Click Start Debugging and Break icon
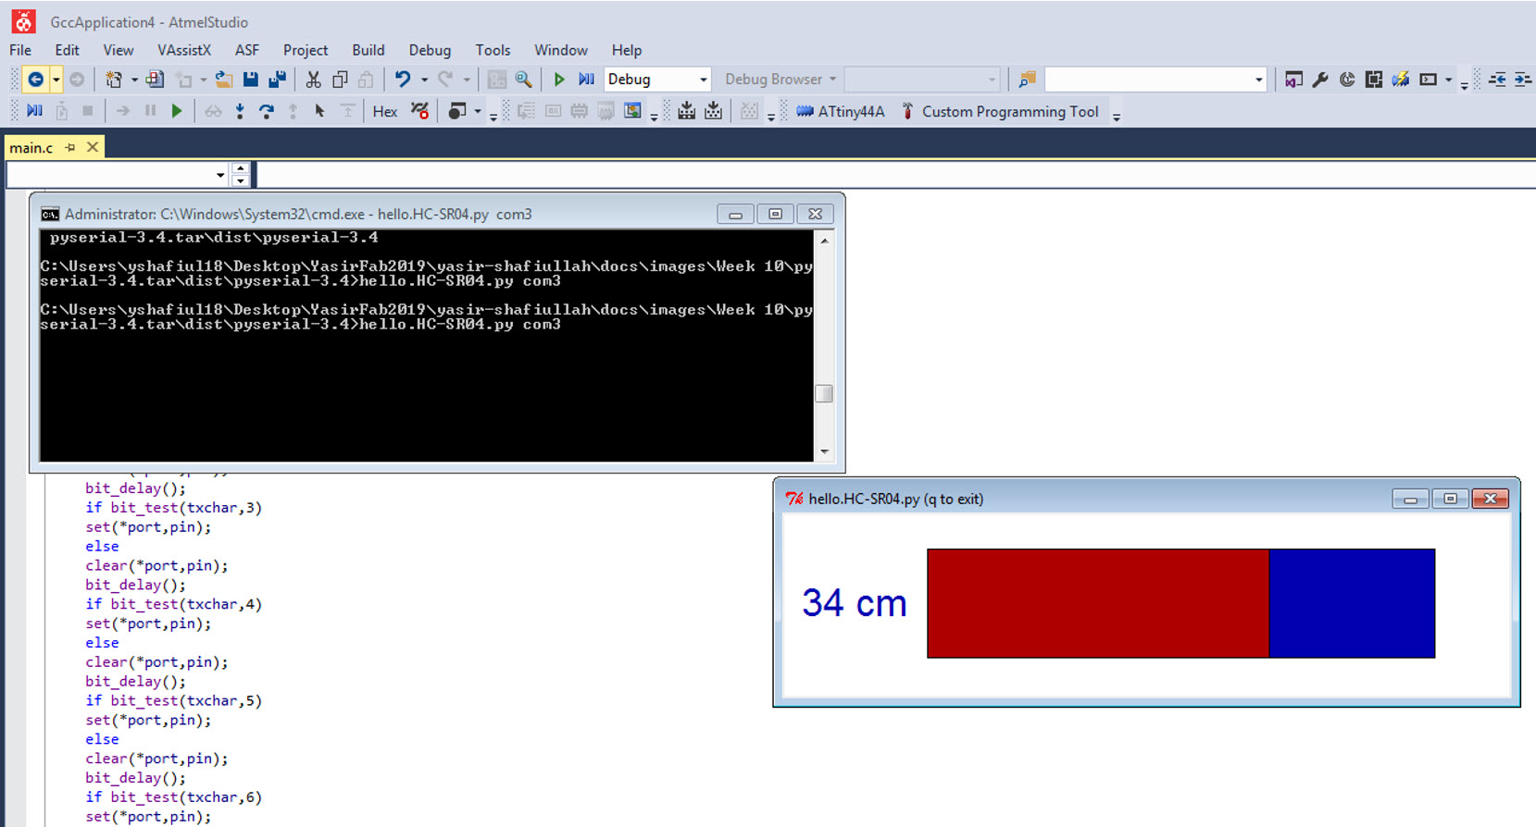Screen dimensions: 1536x827 pos(586,80)
